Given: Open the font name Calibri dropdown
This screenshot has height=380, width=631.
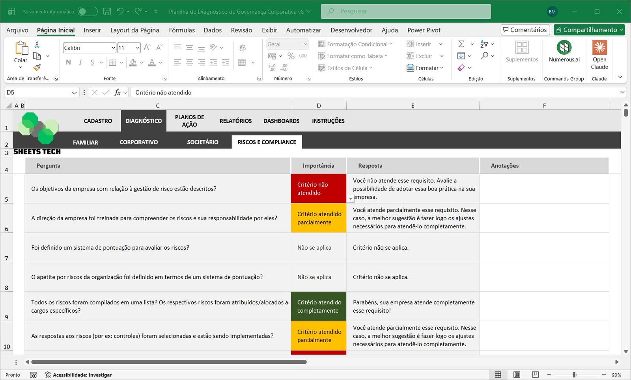Looking at the screenshot, I should pos(113,48).
